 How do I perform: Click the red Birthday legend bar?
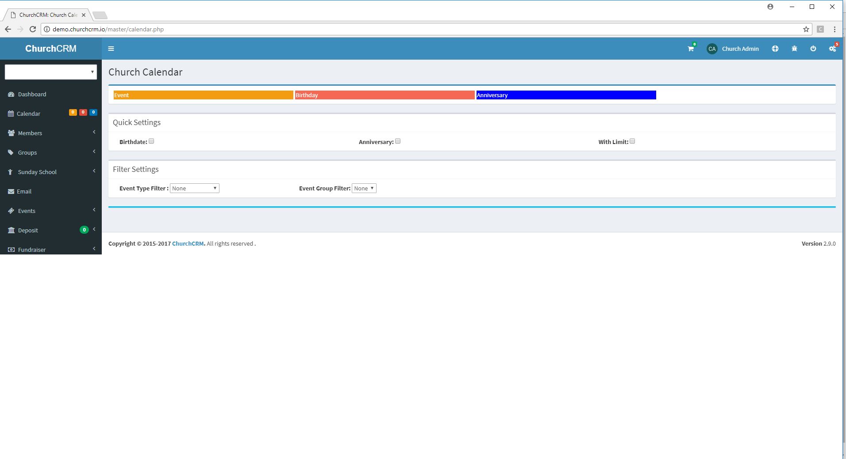385,95
